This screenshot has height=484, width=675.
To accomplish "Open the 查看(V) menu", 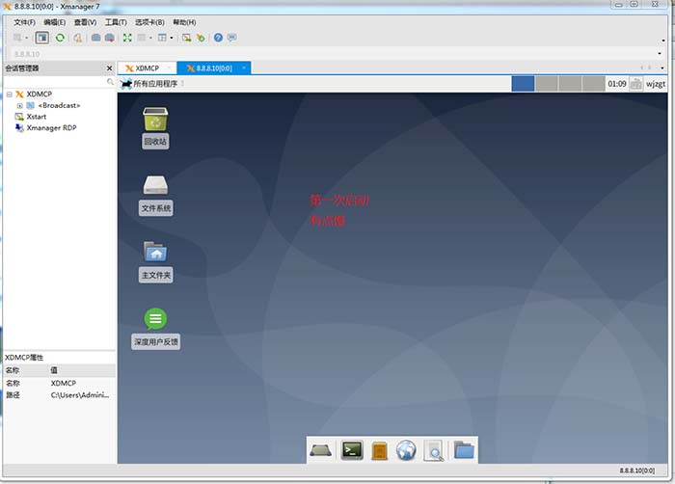I will coord(85,22).
